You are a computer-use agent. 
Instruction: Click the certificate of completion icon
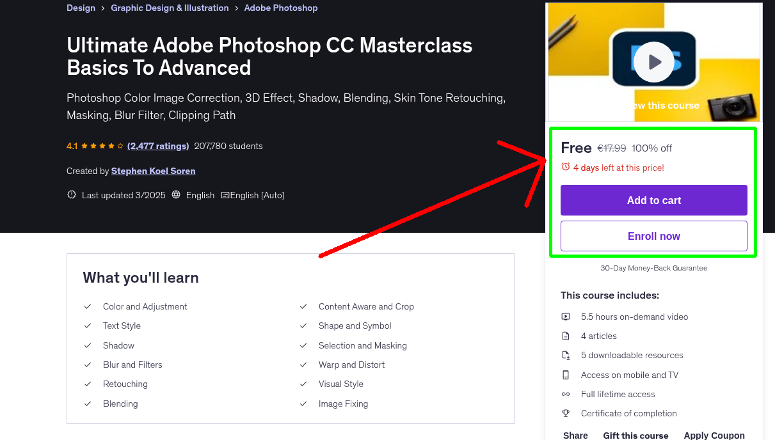(566, 413)
